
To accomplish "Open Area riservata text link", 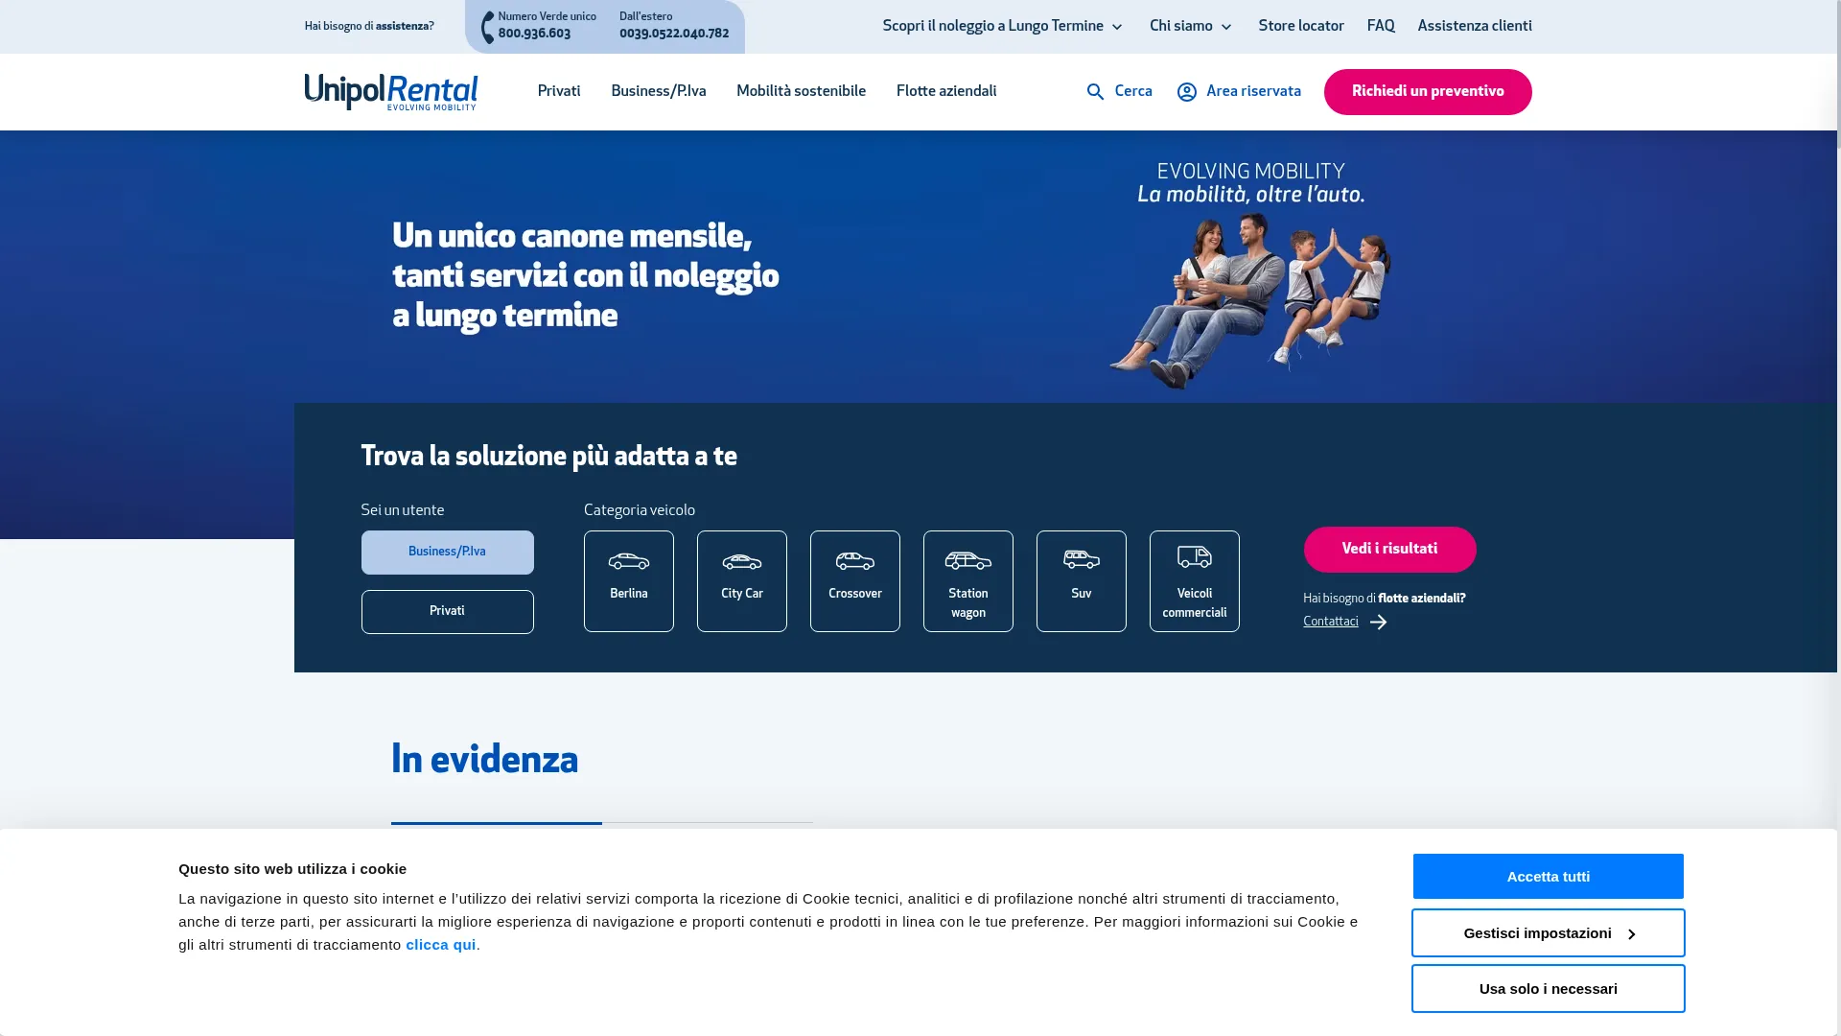I will pos(1253,92).
